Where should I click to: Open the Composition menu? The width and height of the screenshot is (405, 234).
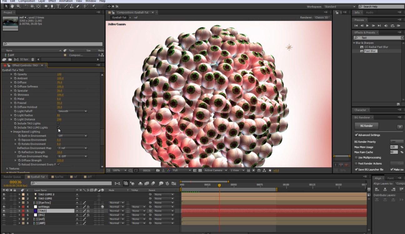27,1
